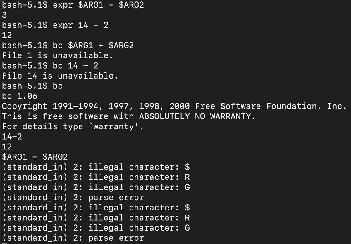Click first 'illegal character: R' error
Image resolution: width=351 pixels, height=244 pixels.
pyautogui.click(x=96, y=177)
